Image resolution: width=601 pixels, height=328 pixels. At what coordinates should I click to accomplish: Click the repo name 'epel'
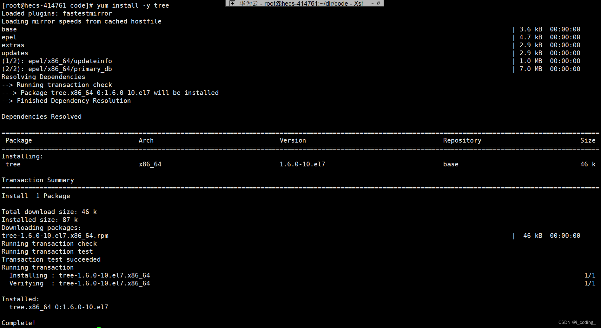click(x=9, y=37)
